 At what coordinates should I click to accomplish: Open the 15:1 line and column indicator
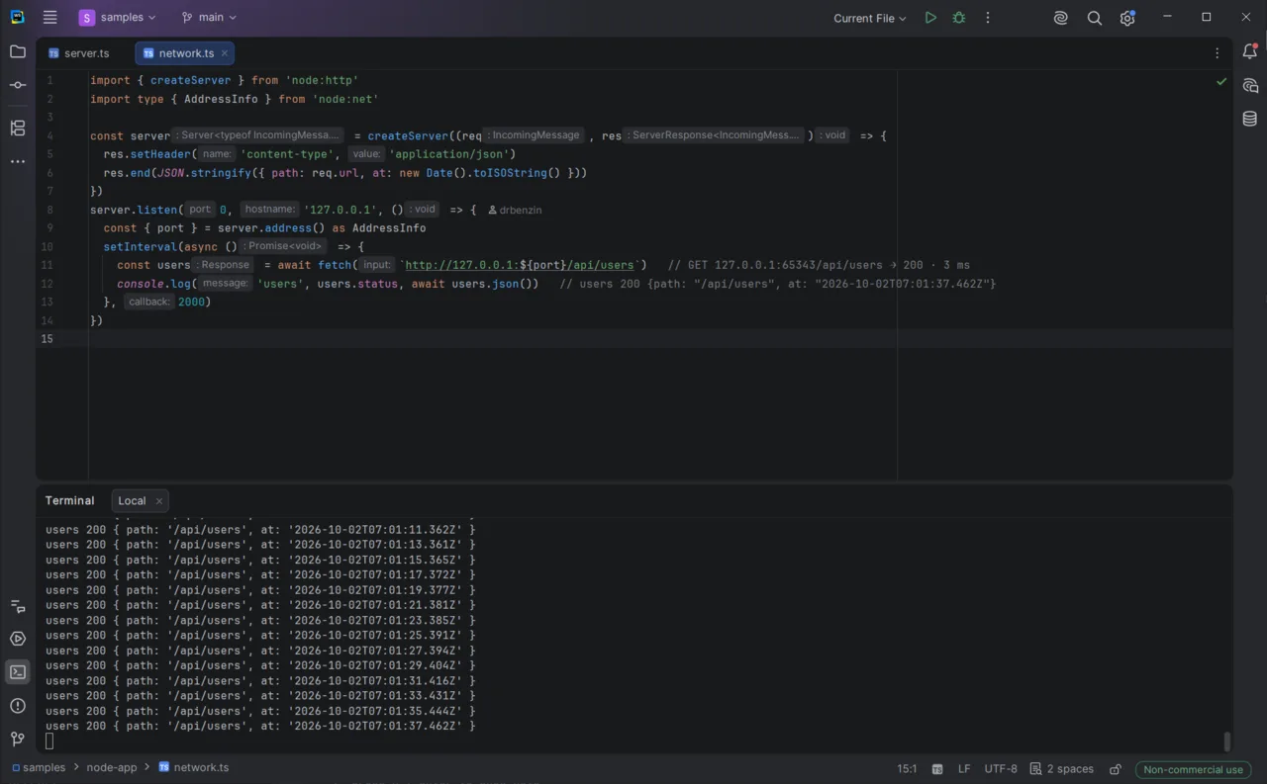pos(907,768)
